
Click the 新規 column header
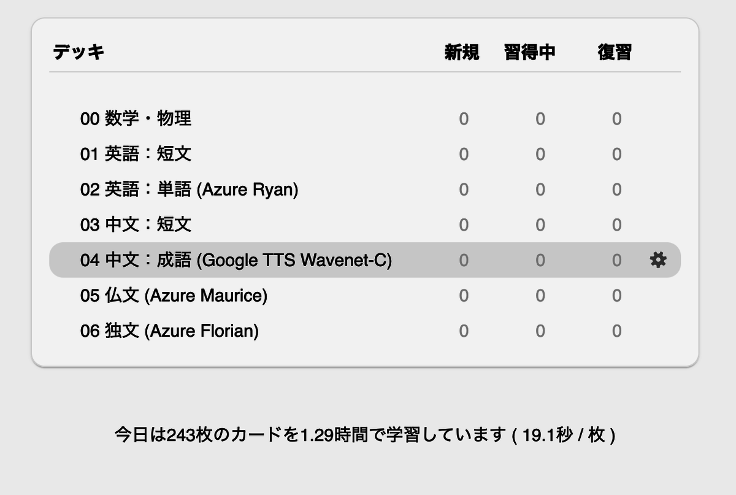(462, 52)
